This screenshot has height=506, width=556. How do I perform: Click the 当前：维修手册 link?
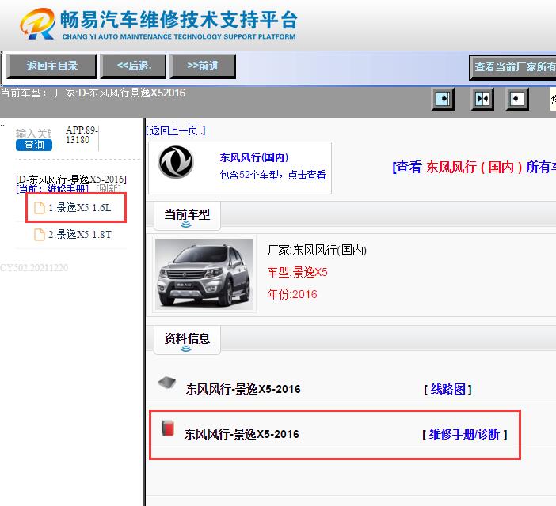[x=52, y=189]
